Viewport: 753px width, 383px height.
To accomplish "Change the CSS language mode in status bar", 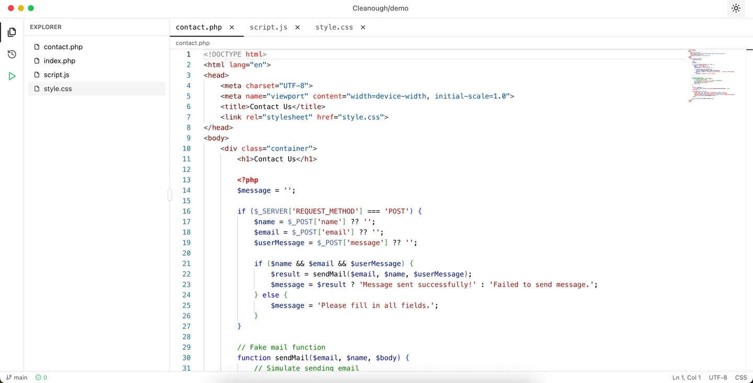I will point(741,377).
